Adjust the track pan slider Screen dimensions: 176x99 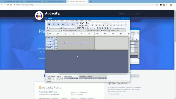pyautogui.click(x=50, y=44)
